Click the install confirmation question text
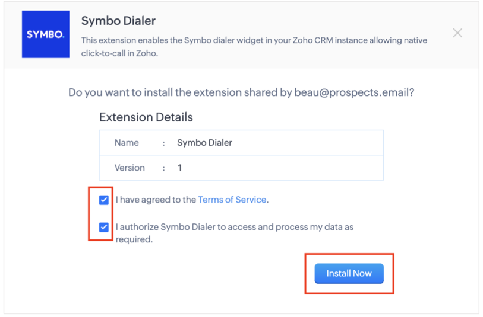Image resolution: width=483 pixels, height=317 pixels. pos(241,92)
